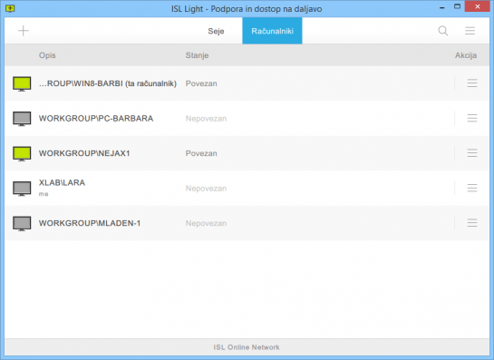
Task: Click the Opis column header
Action: coord(47,55)
